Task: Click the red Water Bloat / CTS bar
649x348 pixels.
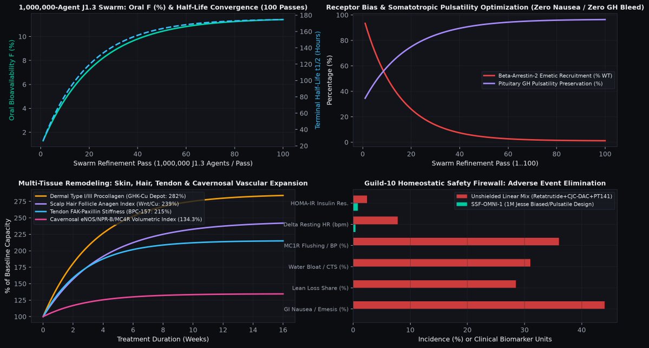Action: [442, 262]
